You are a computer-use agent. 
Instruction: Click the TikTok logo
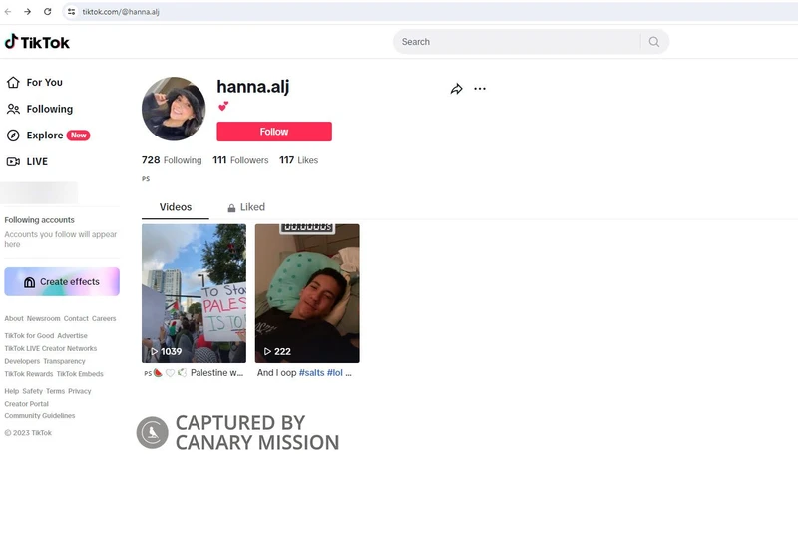click(37, 42)
